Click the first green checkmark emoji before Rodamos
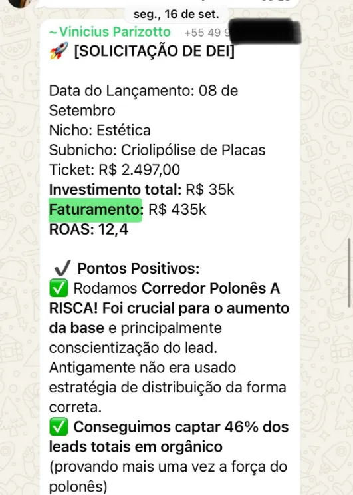Screen dimensions: 353x495 pos(59,288)
